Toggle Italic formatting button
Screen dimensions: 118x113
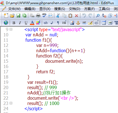(x=20, y=23)
